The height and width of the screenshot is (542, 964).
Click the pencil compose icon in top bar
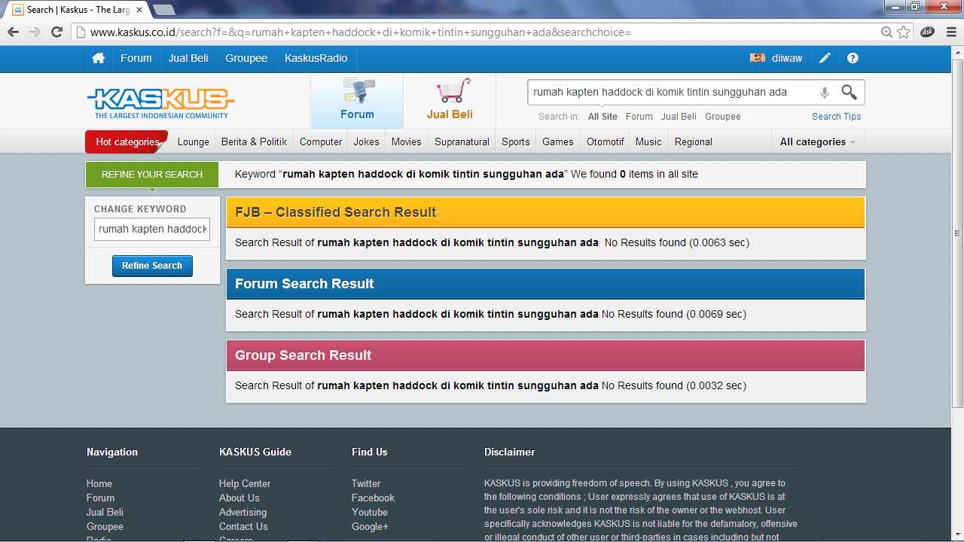point(825,58)
